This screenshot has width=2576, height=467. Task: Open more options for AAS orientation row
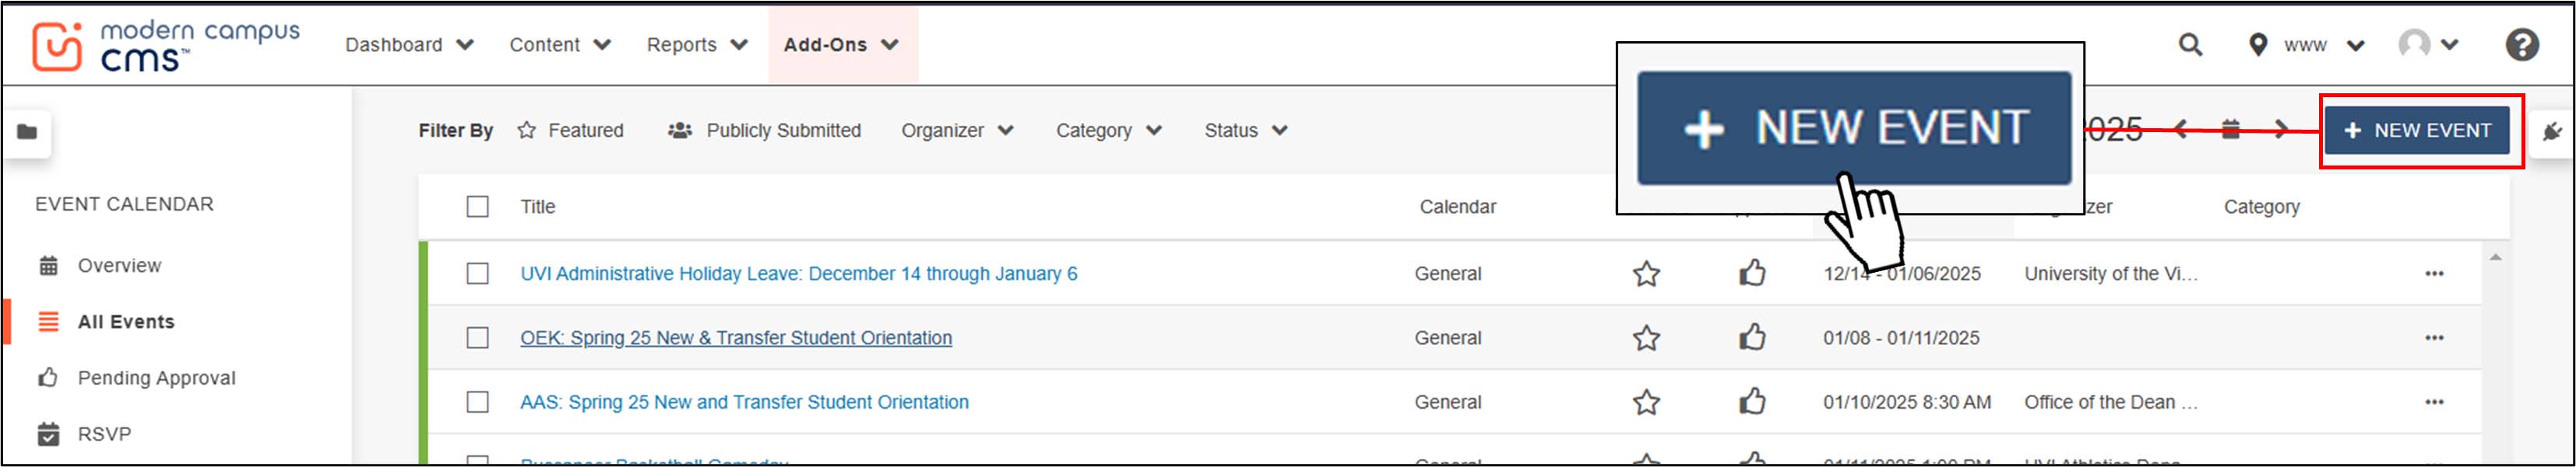(x=2433, y=403)
